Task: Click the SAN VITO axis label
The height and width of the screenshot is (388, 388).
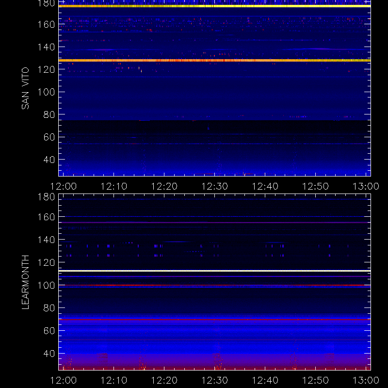Action: click(x=25, y=88)
